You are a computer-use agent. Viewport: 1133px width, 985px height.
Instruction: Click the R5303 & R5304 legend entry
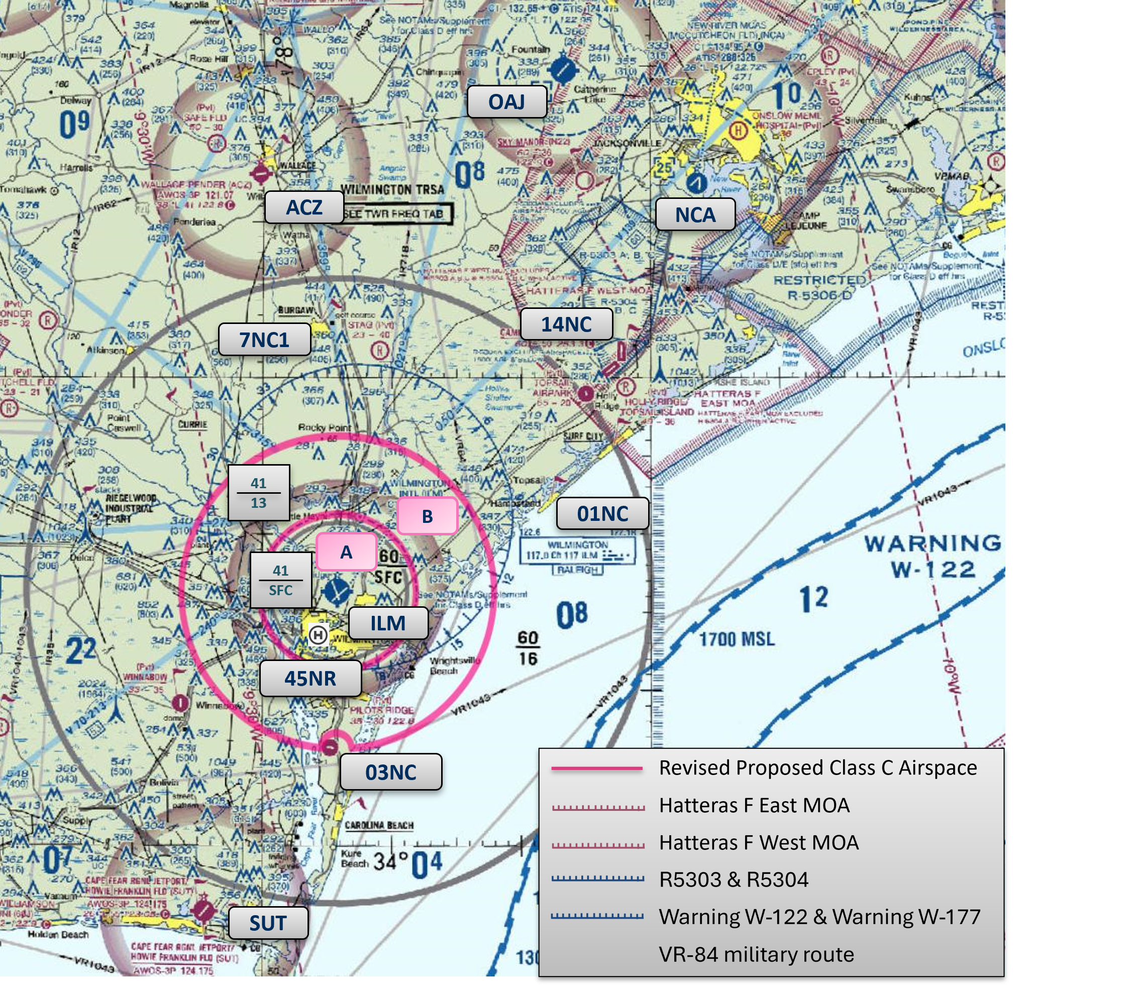(x=734, y=880)
